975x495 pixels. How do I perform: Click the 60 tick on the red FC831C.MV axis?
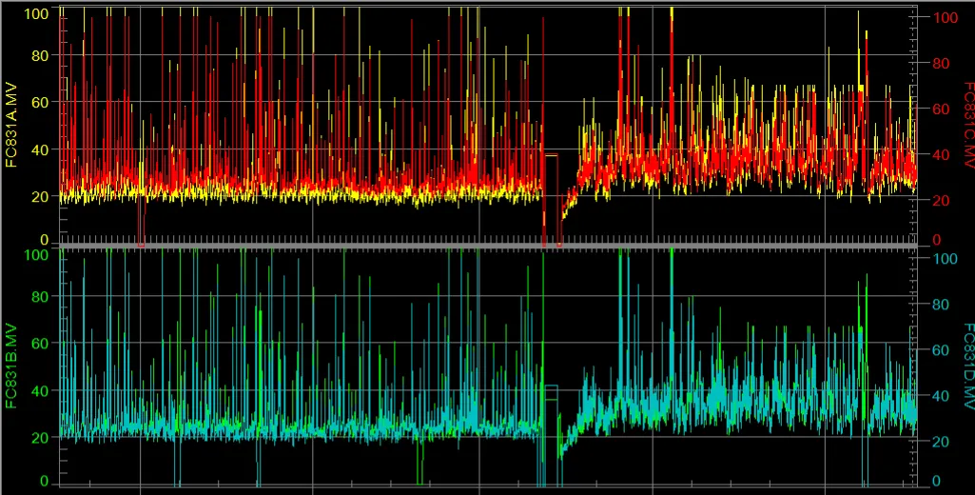[x=940, y=109]
